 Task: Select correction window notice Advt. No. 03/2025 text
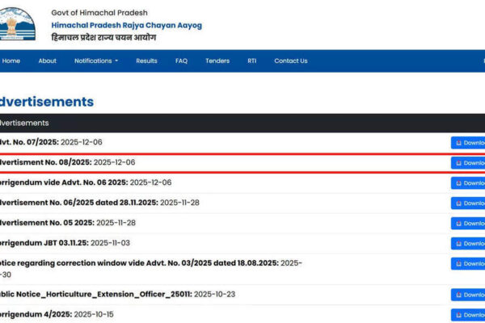click(151, 269)
